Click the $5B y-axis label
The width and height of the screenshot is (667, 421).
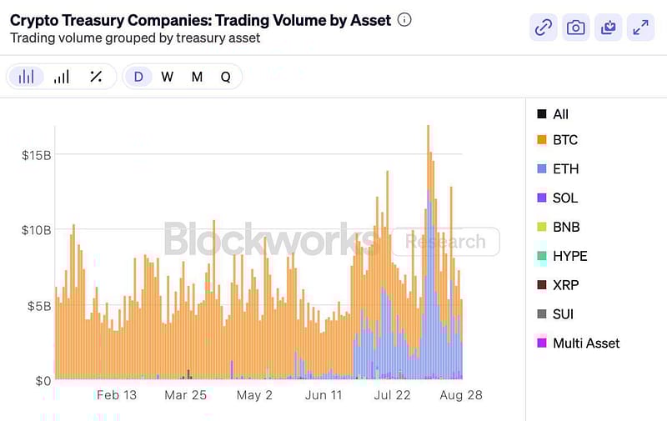pyautogui.click(x=39, y=306)
